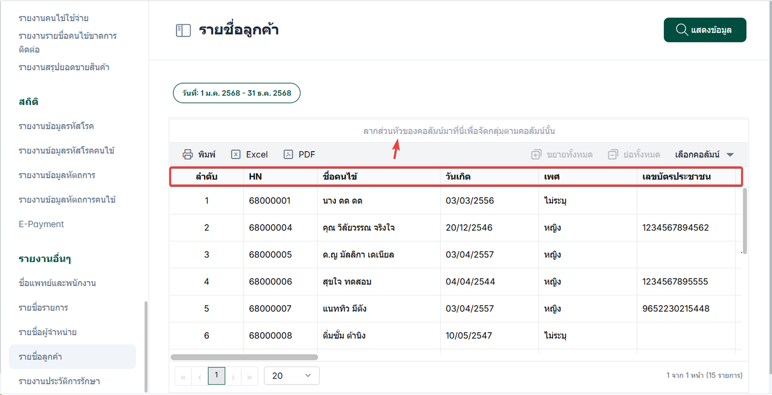Open รายงานคนไข้ใช้จ่าย in the sidebar

pos(53,19)
